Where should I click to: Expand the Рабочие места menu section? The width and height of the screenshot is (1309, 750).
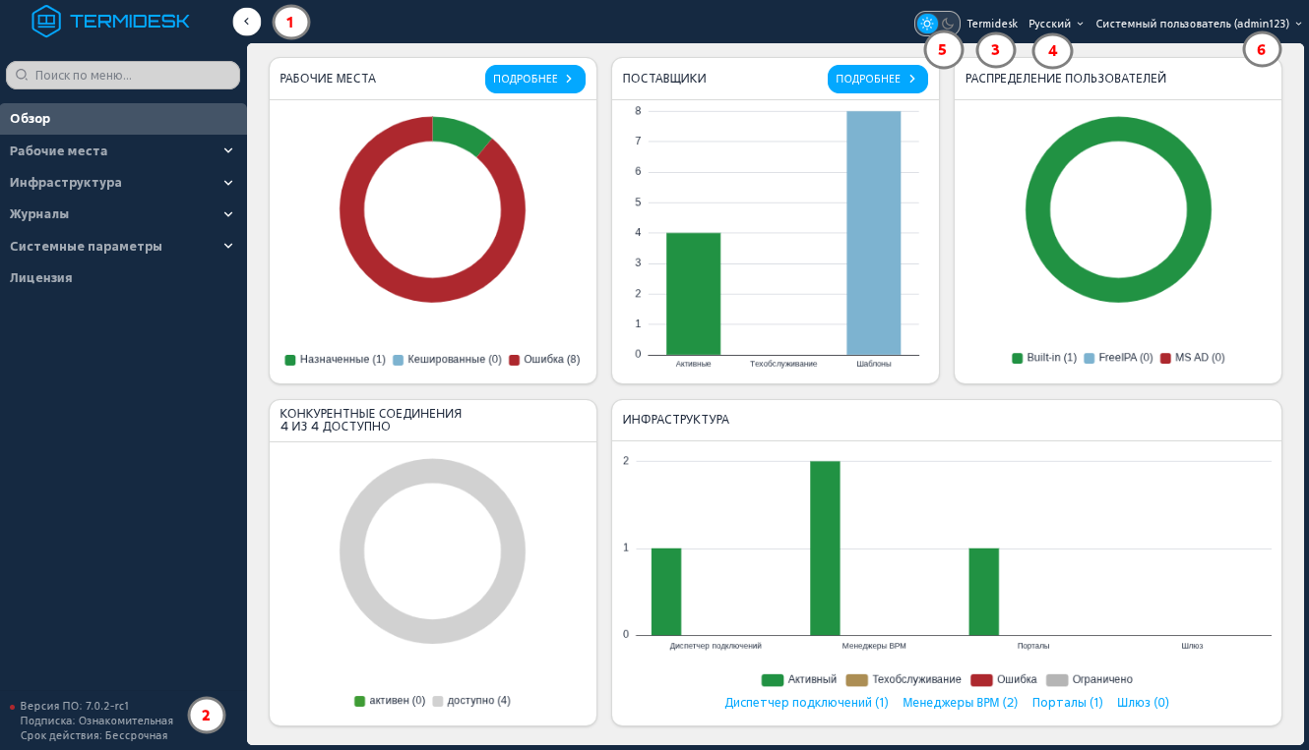[x=123, y=150]
